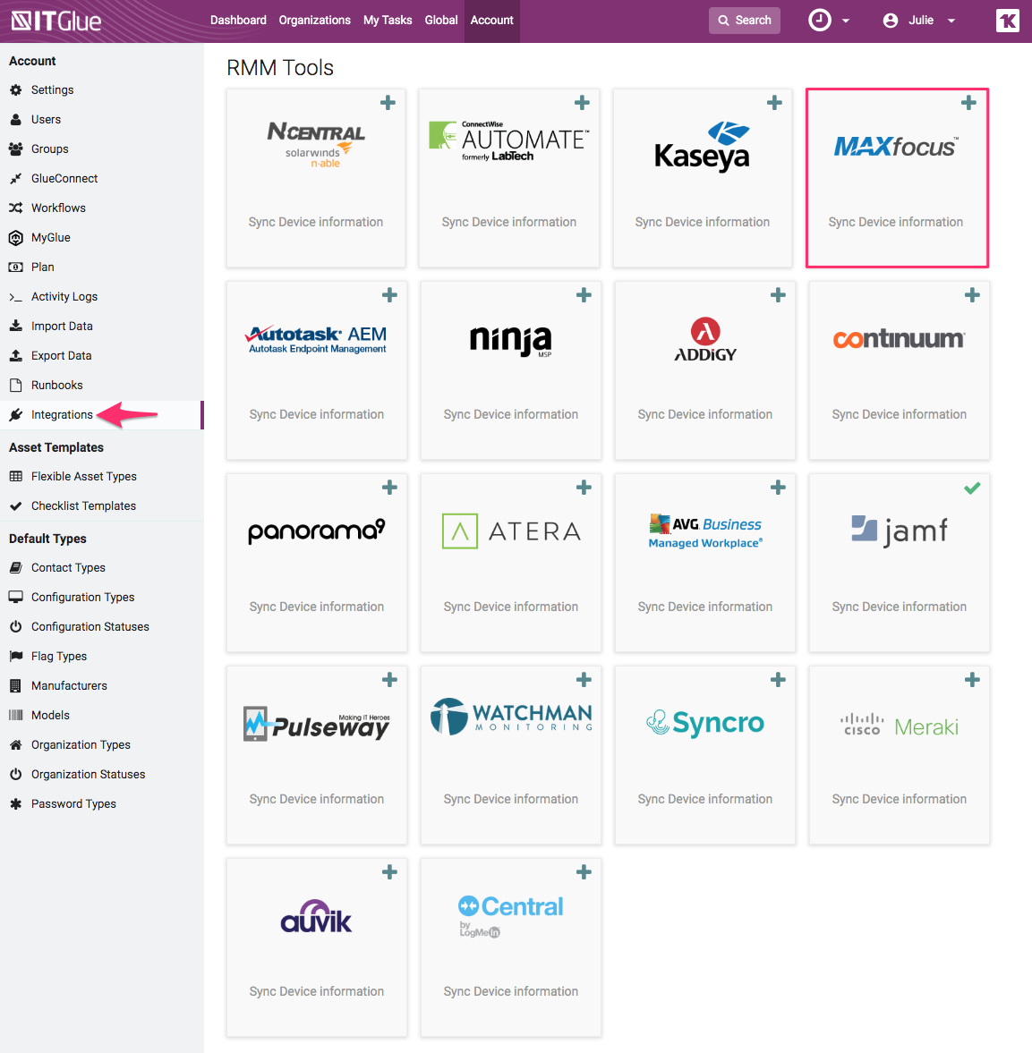The height and width of the screenshot is (1053, 1032).
Task: Open the Global menu in top navigation
Action: (440, 20)
